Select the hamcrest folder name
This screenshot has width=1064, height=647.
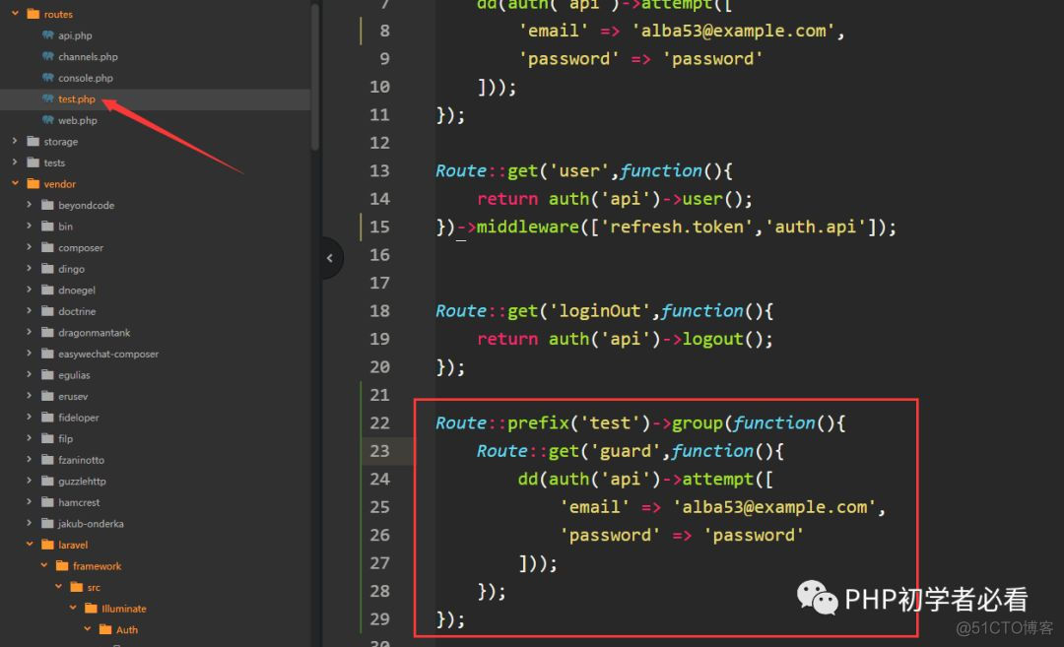(79, 502)
